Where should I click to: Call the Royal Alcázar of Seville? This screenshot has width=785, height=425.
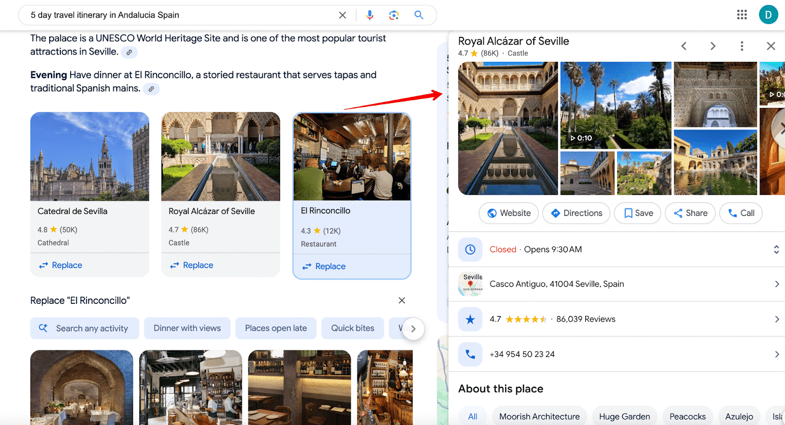(741, 213)
